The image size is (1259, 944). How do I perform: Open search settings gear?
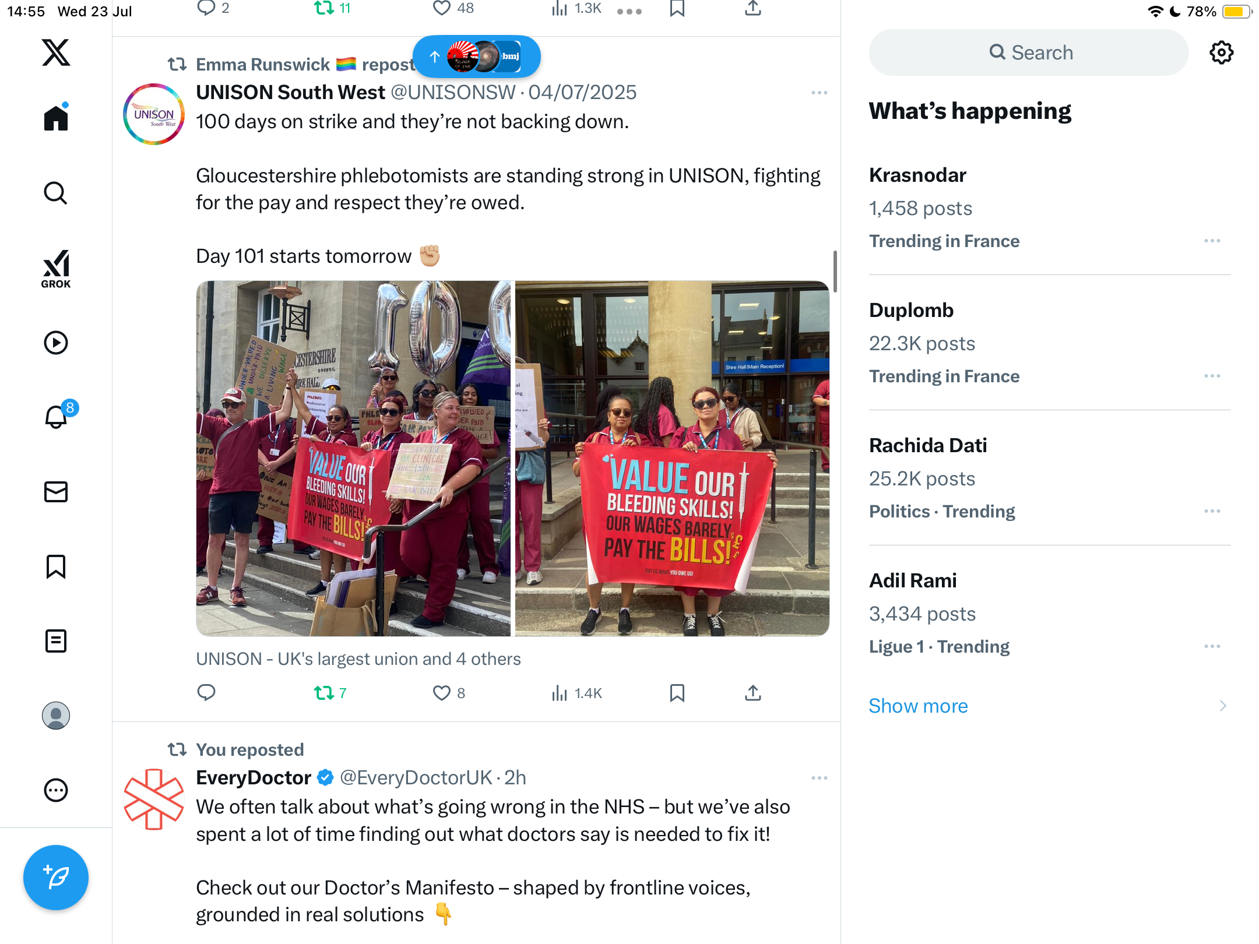(1221, 52)
